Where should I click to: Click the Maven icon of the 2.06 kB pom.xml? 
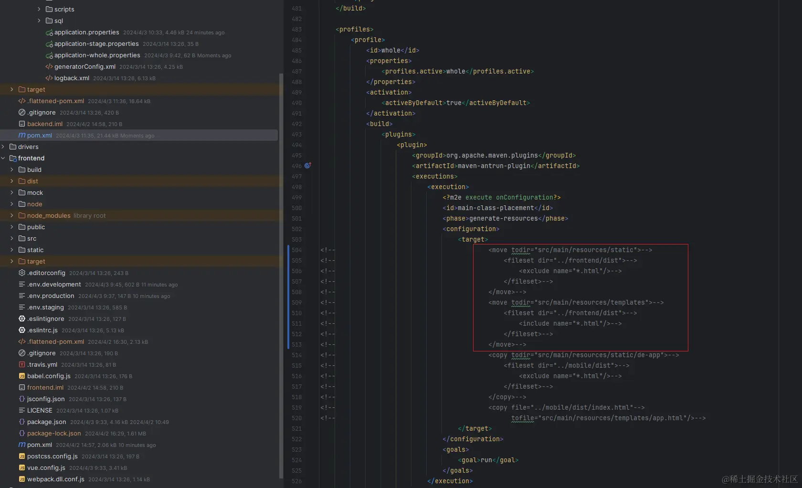[x=22, y=445]
